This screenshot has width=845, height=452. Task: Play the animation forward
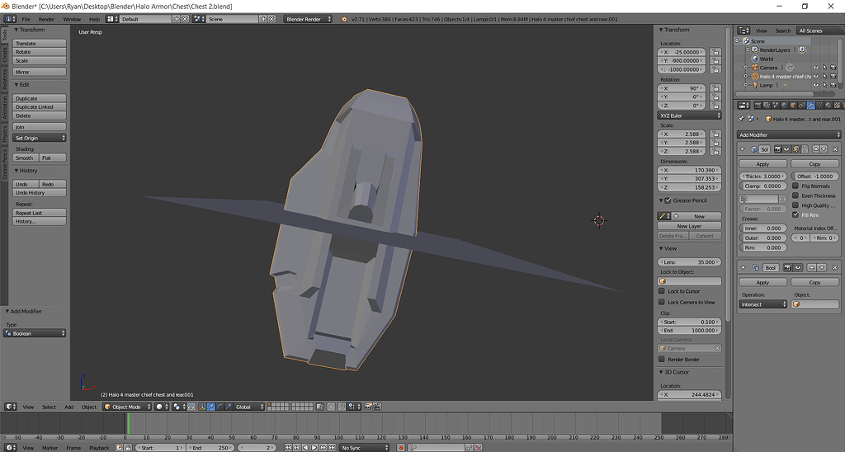click(x=314, y=448)
